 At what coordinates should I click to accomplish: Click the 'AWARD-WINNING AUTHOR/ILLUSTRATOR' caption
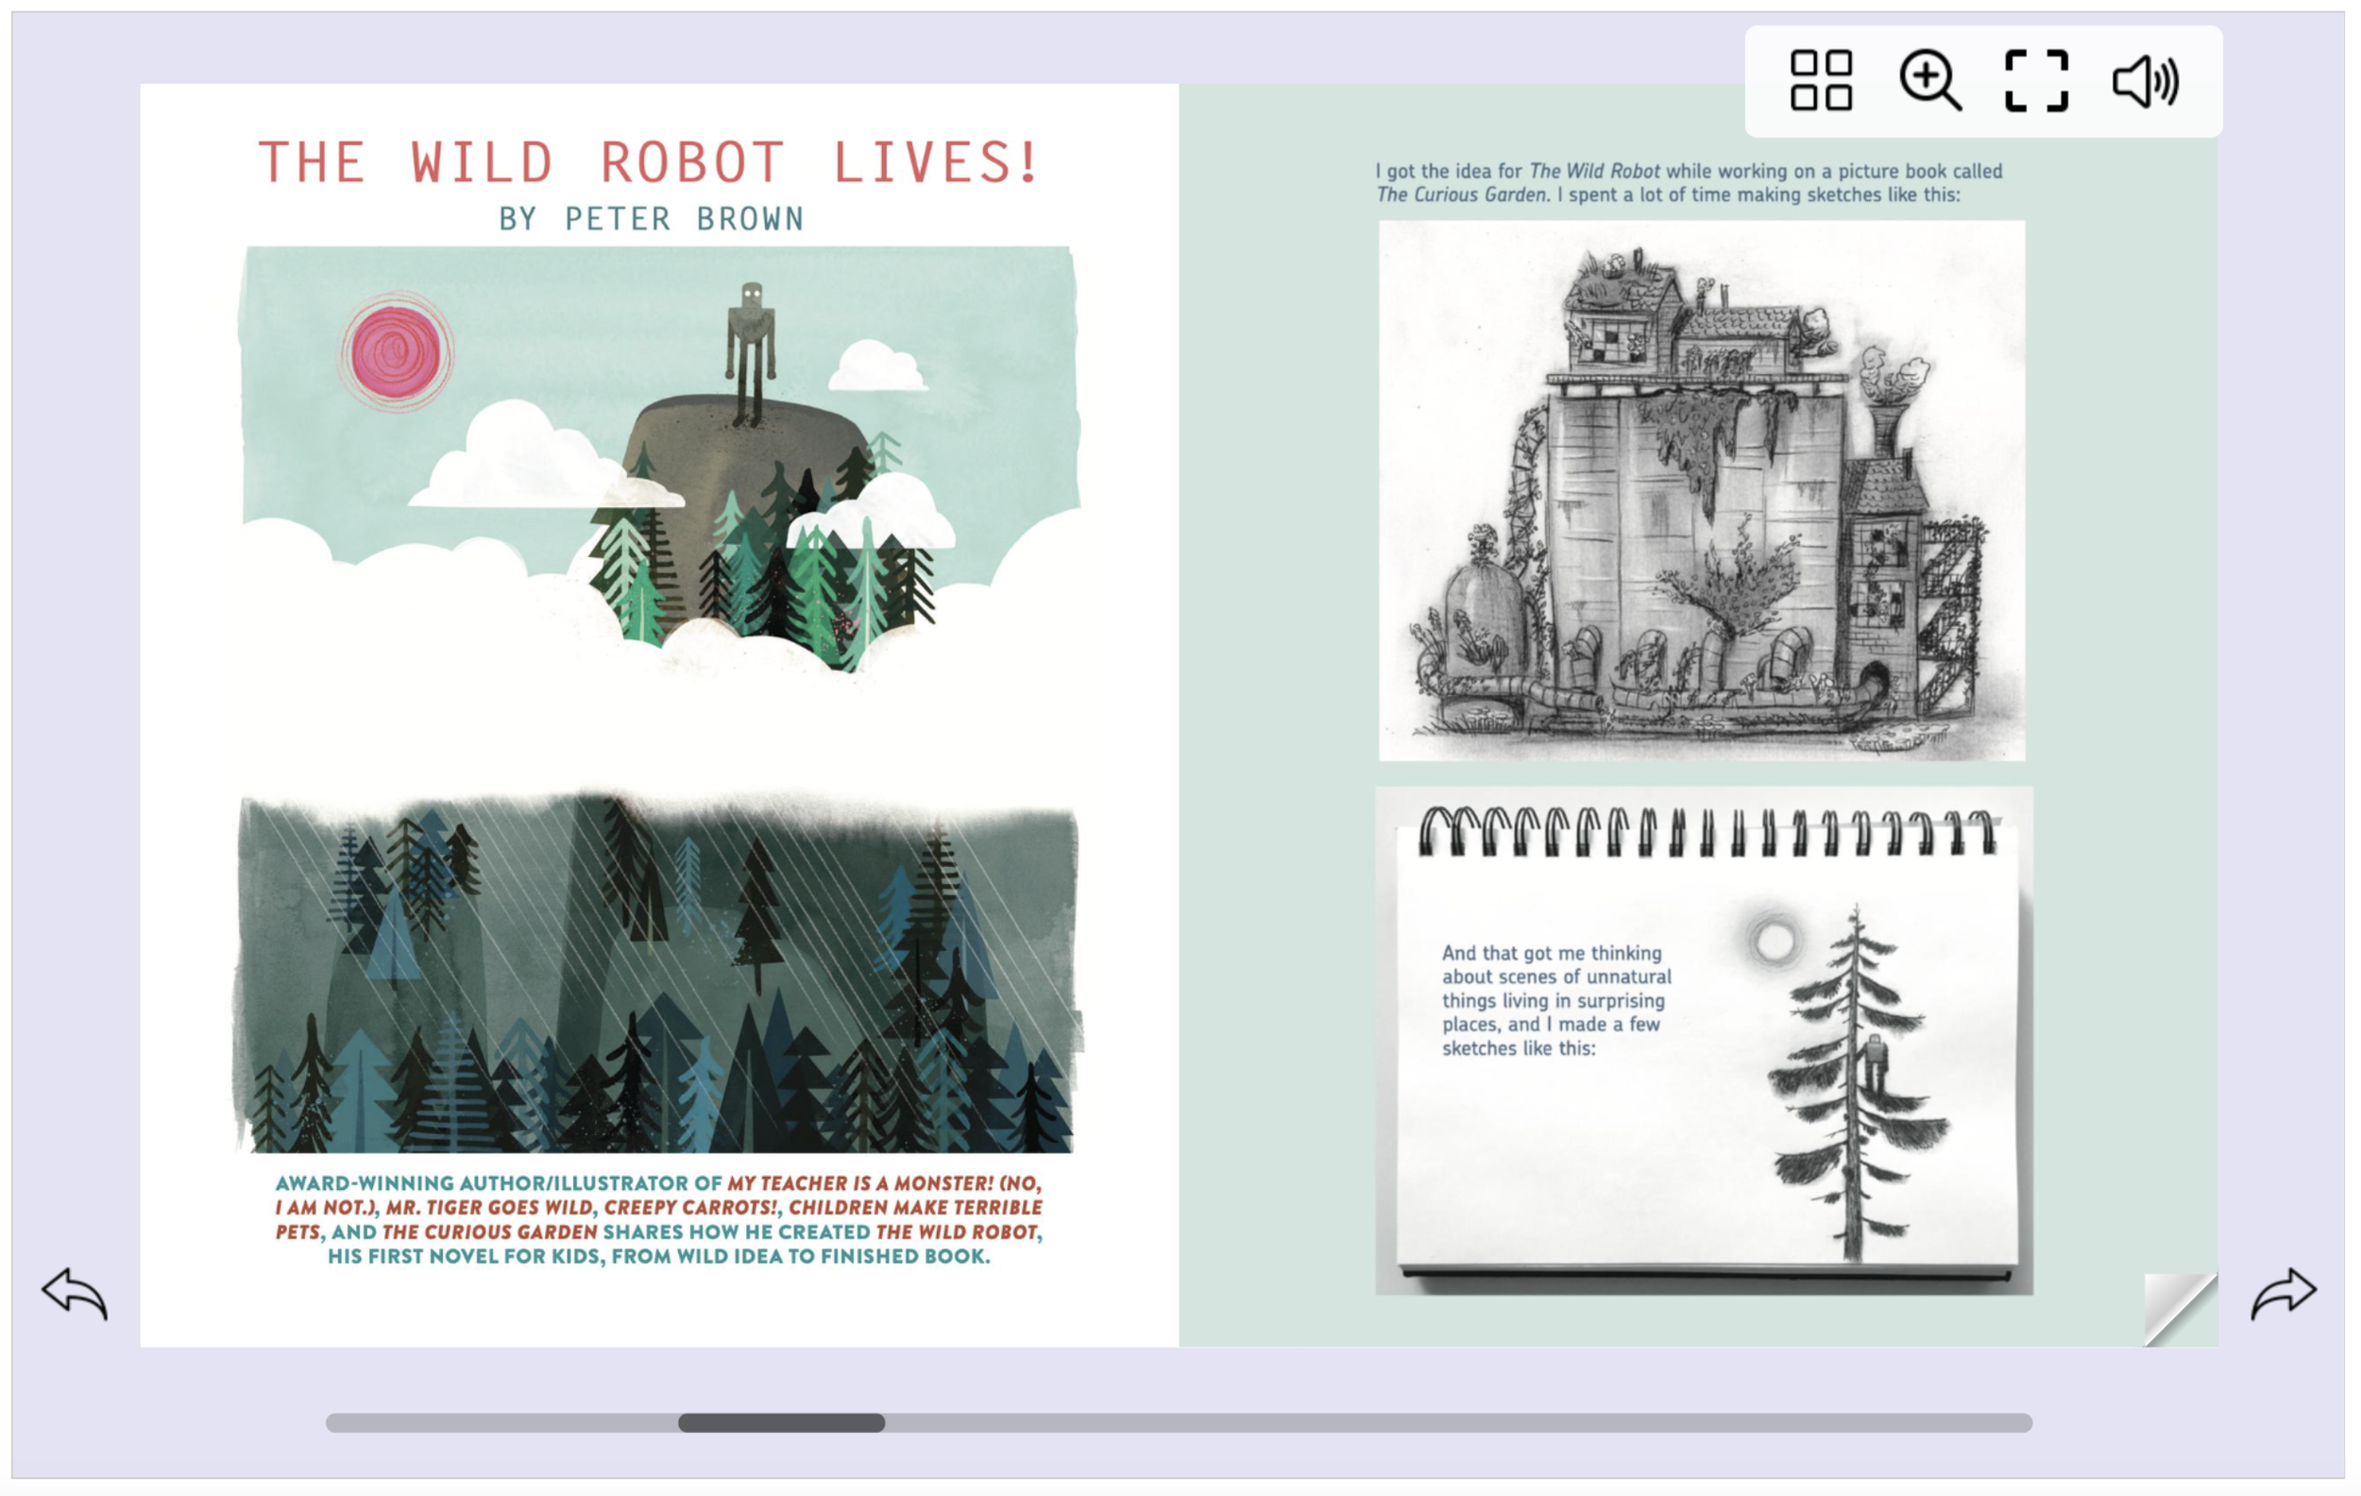pos(659,1219)
